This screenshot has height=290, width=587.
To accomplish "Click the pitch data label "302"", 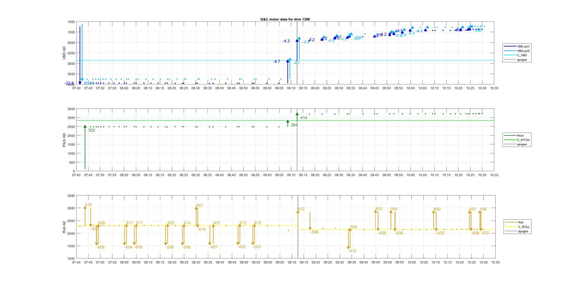I will tap(91, 130).
